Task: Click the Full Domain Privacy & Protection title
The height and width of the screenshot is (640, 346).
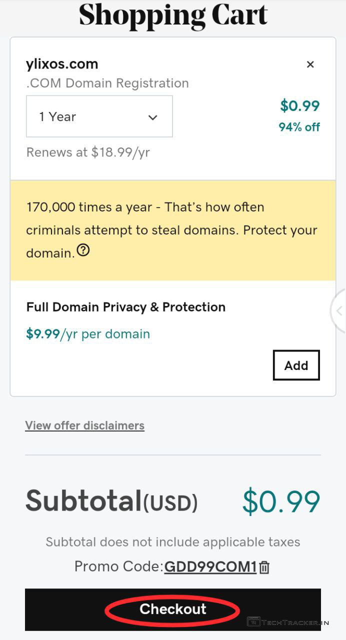Action: click(x=125, y=307)
